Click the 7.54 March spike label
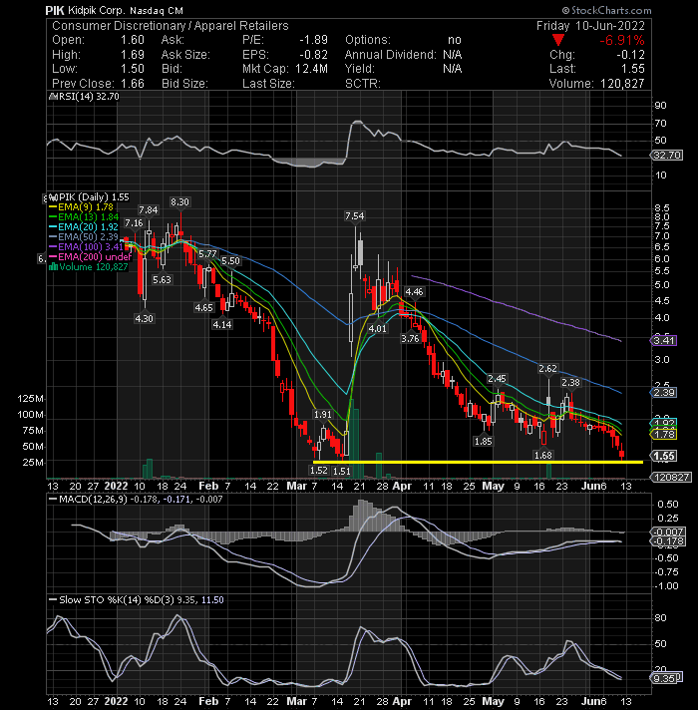 pyautogui.click(x=354, y=216)
